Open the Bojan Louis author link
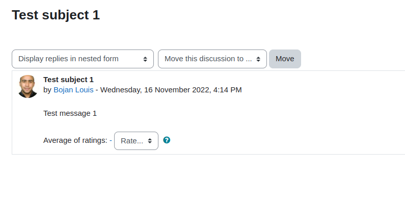This screenshot has width=405, height=200. pyautogui.click(x=73, y=90)
